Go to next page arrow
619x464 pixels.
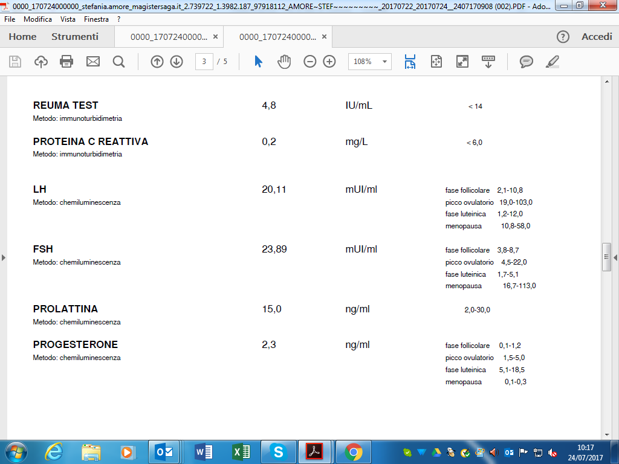click(177, 62)
